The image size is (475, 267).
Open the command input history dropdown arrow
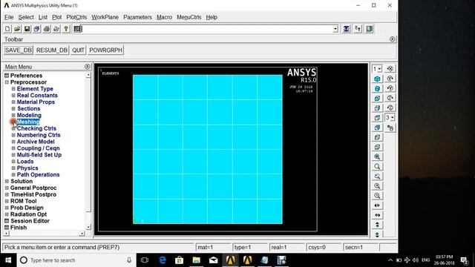(335, 29)
